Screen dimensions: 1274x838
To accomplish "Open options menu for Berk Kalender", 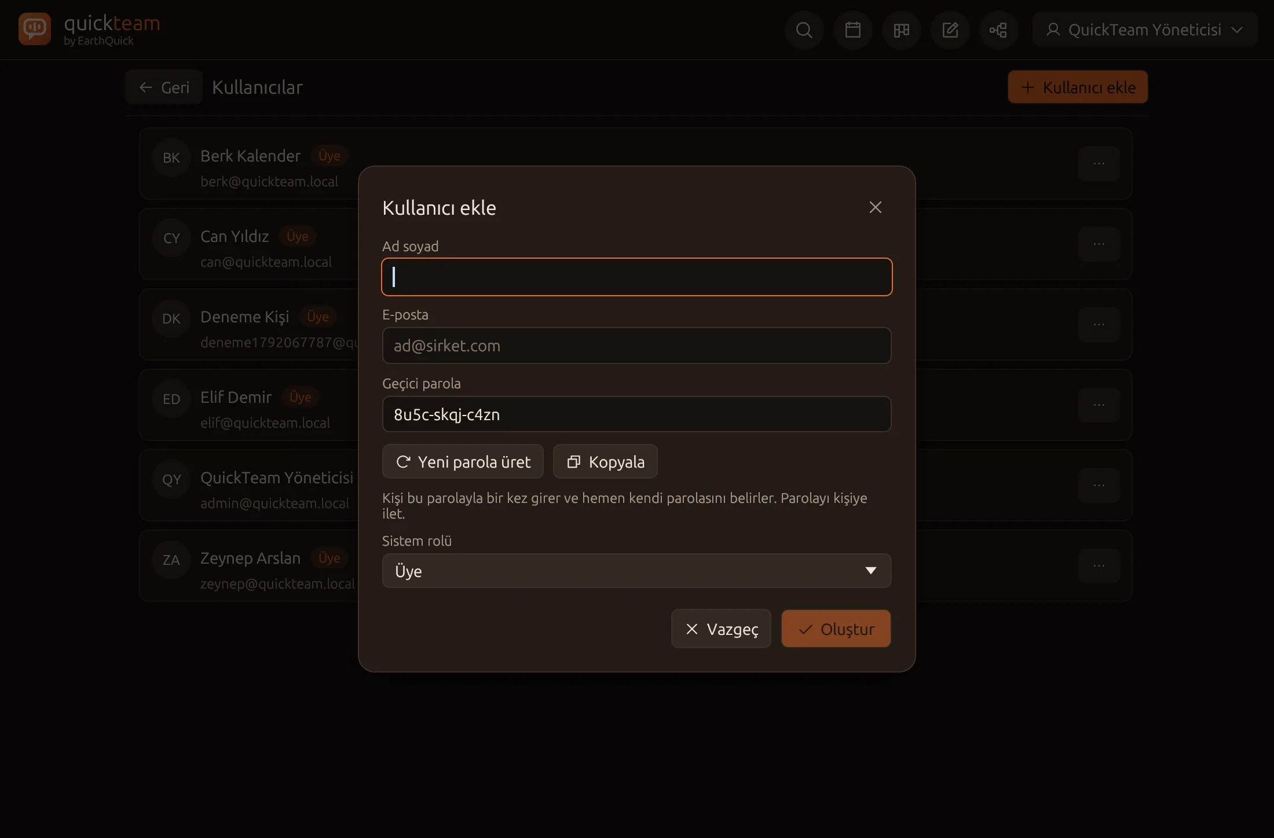I will pos(1099,164).
